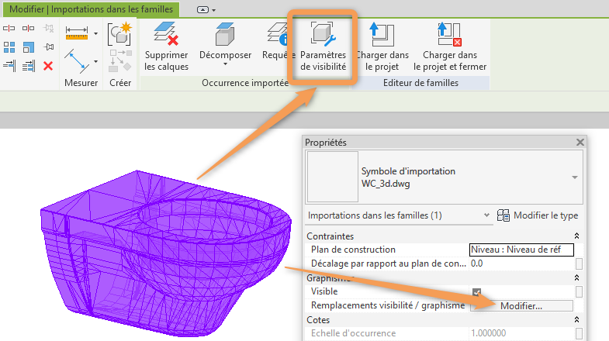Click the Créer panel label
Screen dimensions: 609x341
pos(120,83)
